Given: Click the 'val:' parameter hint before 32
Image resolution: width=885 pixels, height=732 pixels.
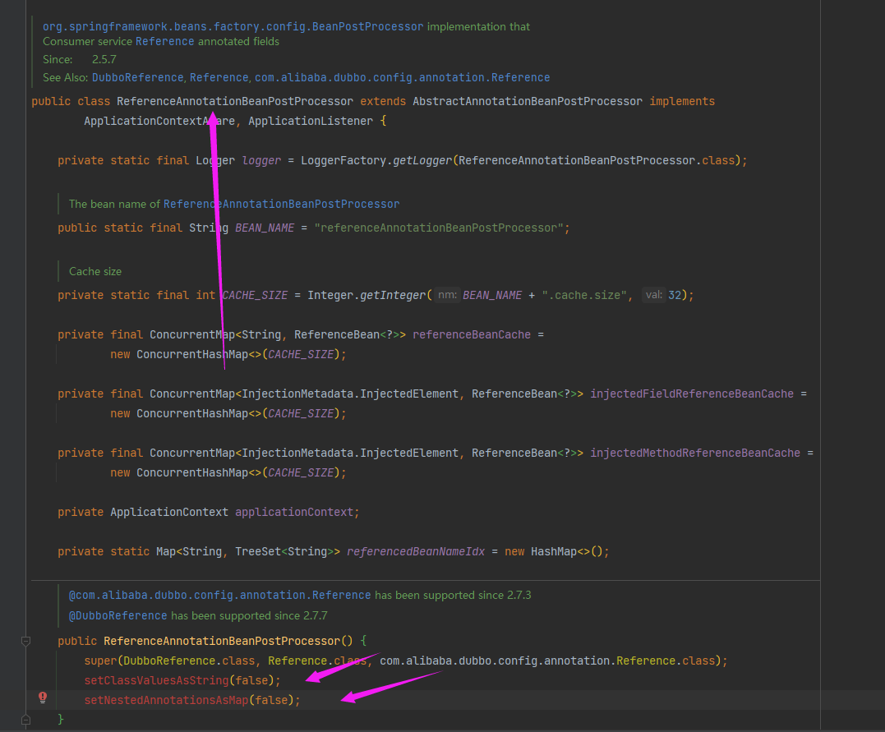Looking at the screenshot, I should click(653, 295).
